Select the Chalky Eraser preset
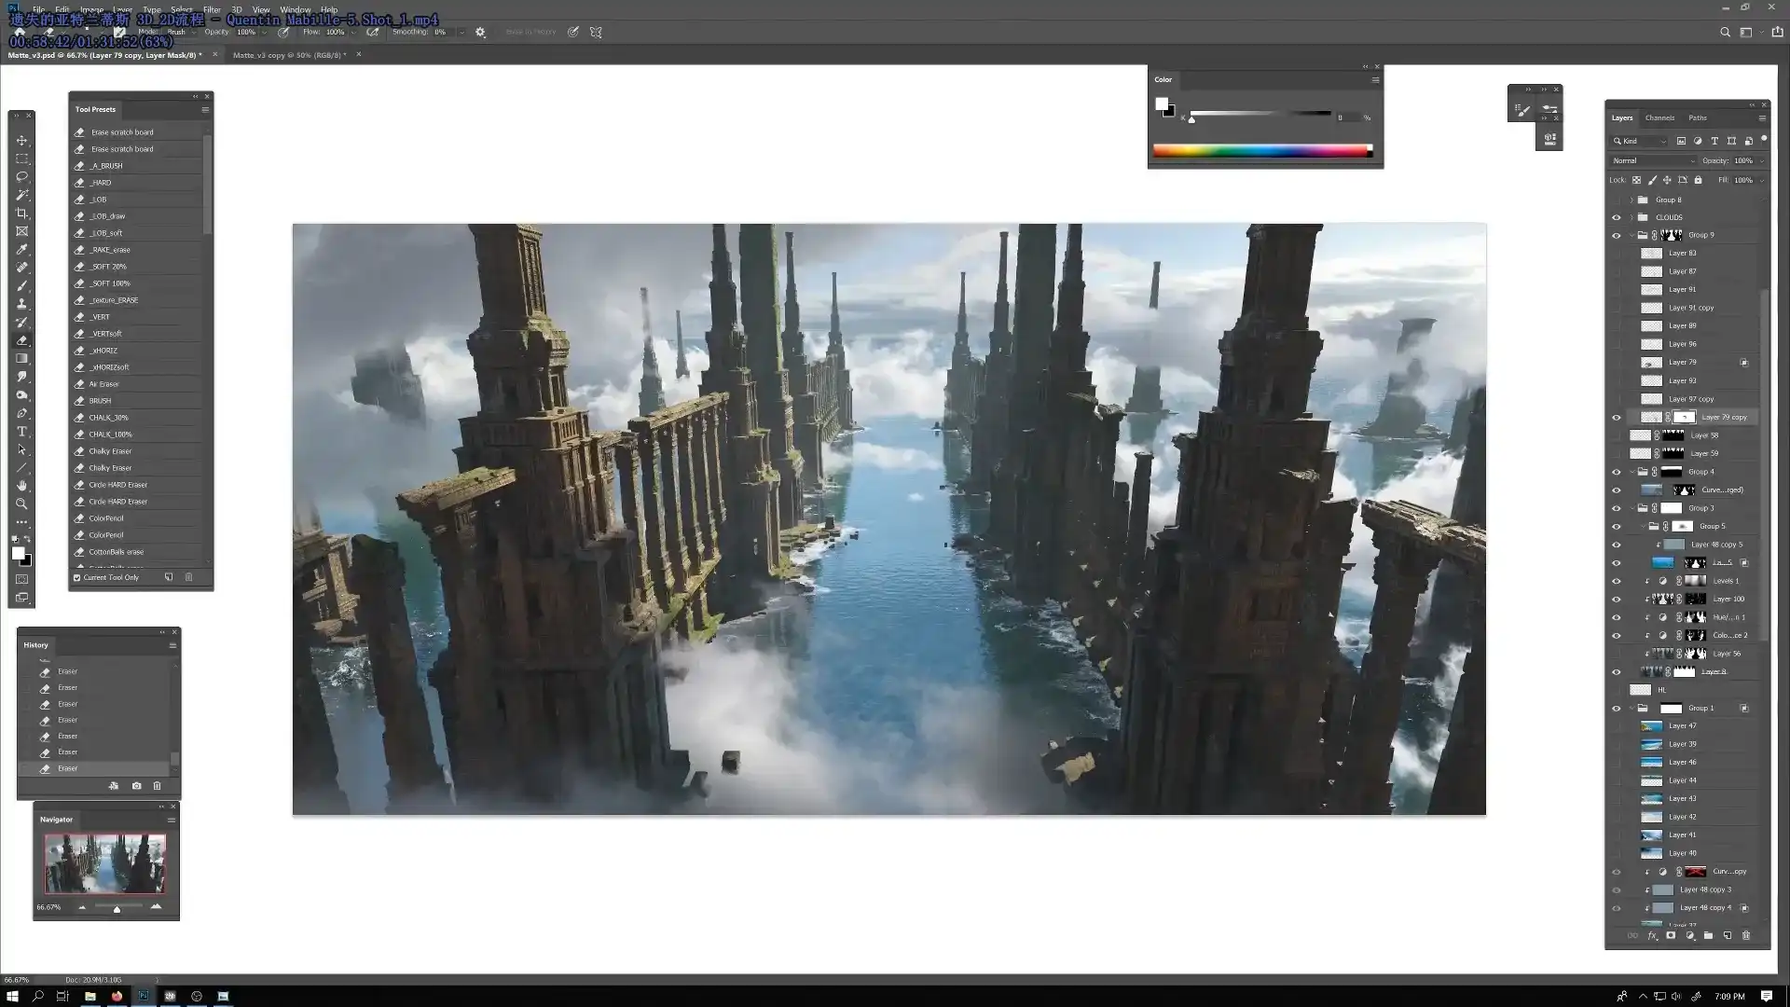1790x1007 pixels. coord(110,451)
